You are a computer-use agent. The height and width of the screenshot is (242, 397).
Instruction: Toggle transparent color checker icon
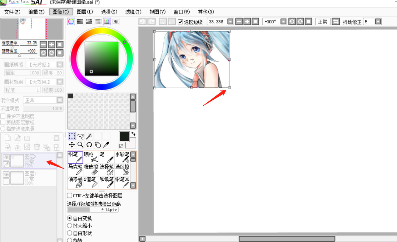tap(121, 146)
